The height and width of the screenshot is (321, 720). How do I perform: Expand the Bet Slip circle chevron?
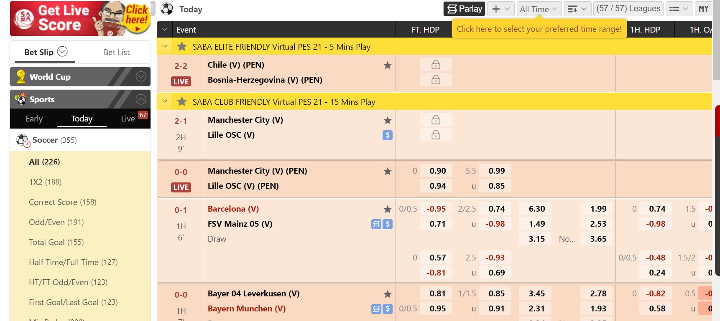62,51
